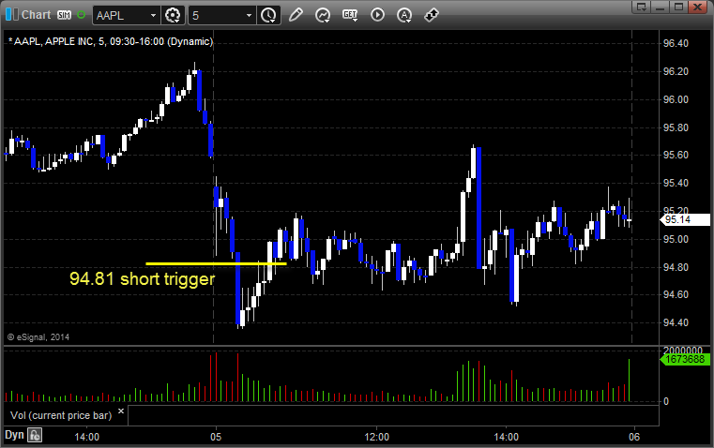Click the '94.81 short trigger' annotation text
Viewport: 714px width, 448px height.
tap(142, 278)
